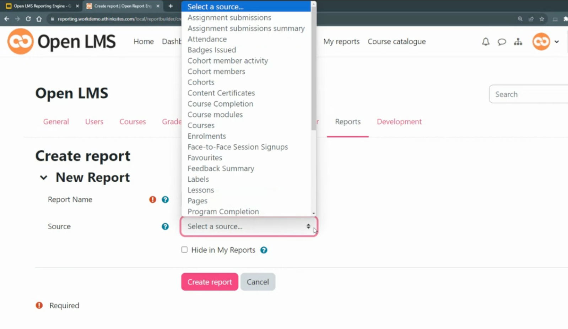The height and width of the screenshot is (329, 568).
Task: Click the Create report button
Action: 209,281
